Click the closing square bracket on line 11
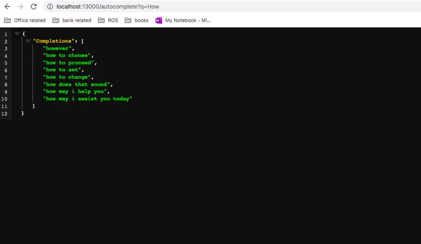Screen dimensions: 421x244 point(33,106)
